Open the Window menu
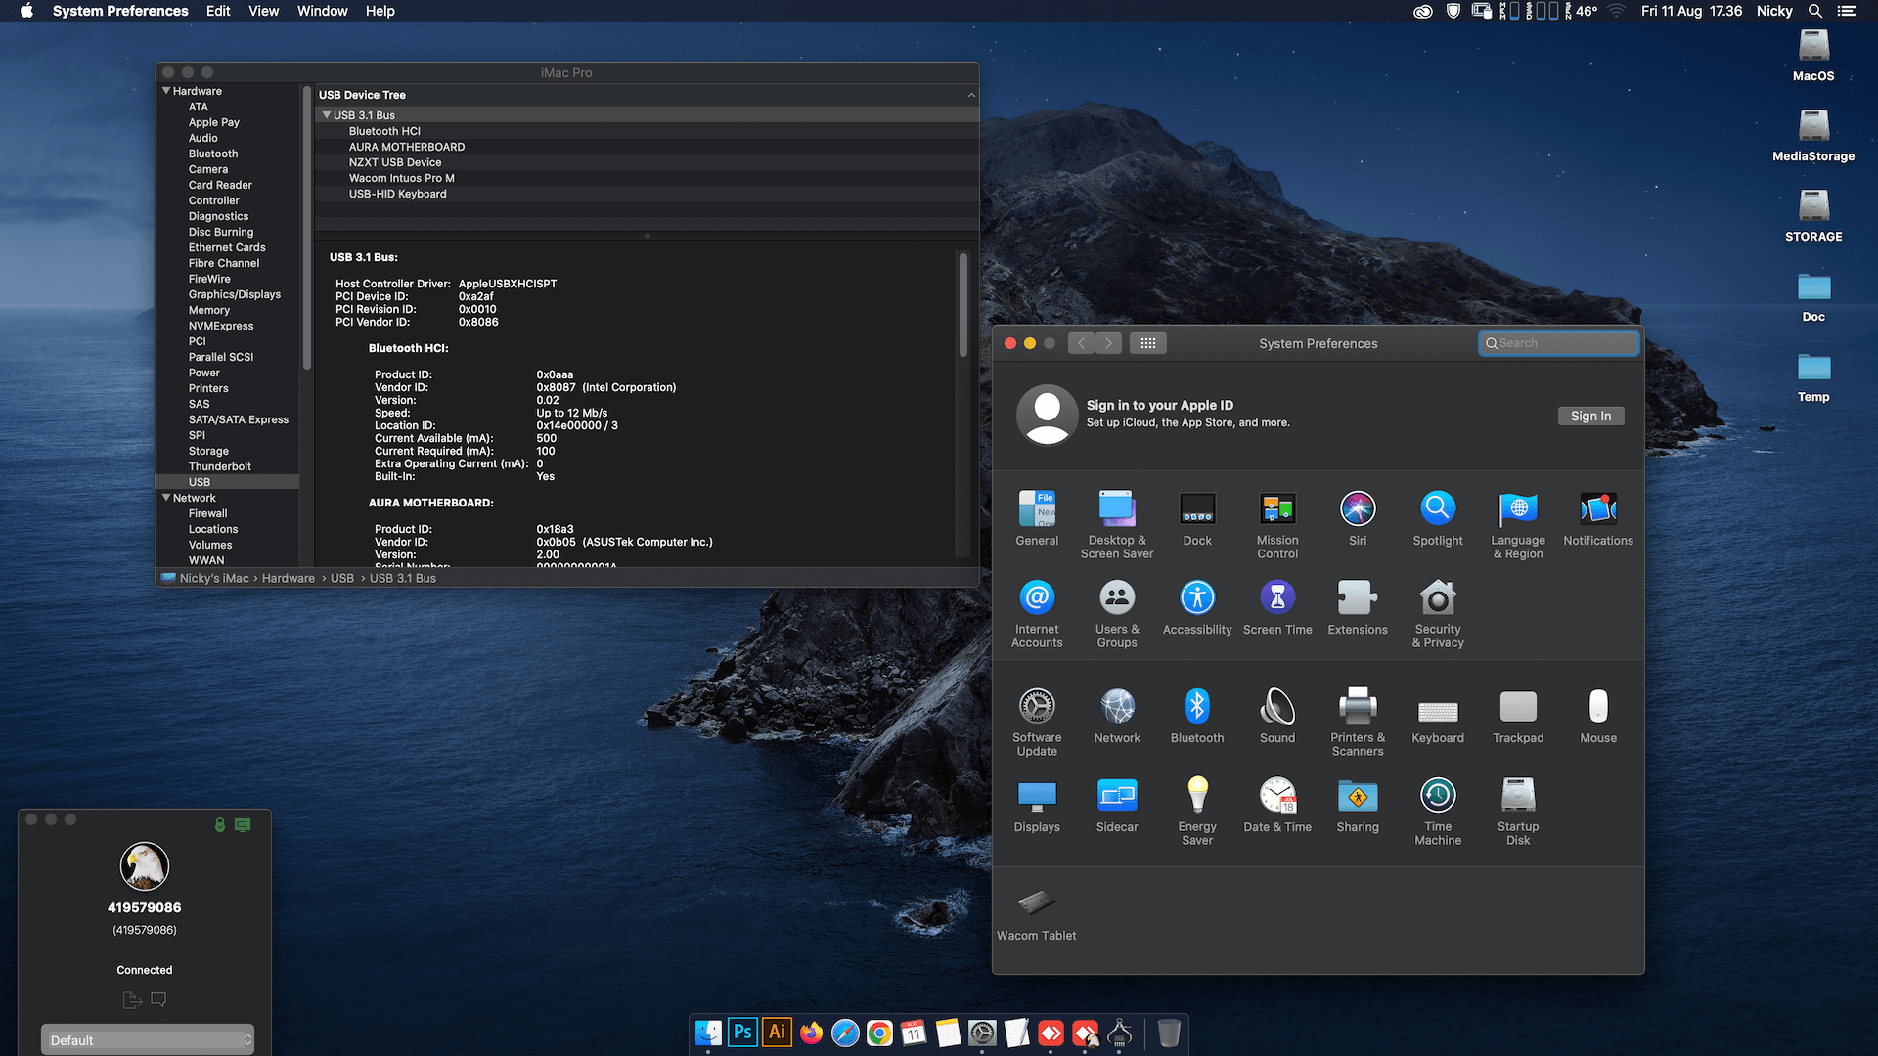Viewport: 1878px width, 1056px height. 322,11
